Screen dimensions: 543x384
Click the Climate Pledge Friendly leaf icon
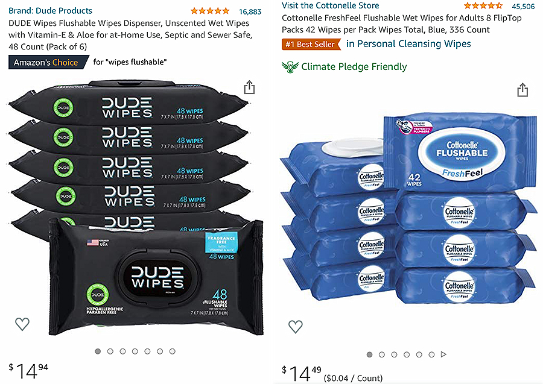pyautogui.click(x=290, y=66)
